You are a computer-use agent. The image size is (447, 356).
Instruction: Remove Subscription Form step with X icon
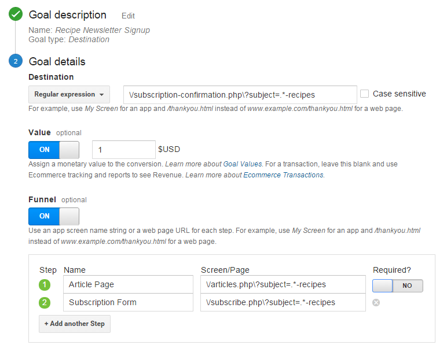tap(376, 302)
